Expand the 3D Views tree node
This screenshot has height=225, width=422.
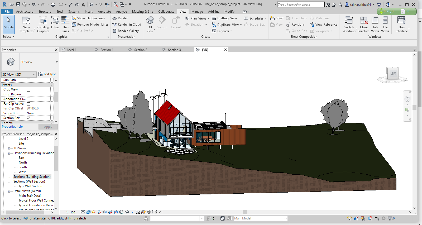click(9, 149)
